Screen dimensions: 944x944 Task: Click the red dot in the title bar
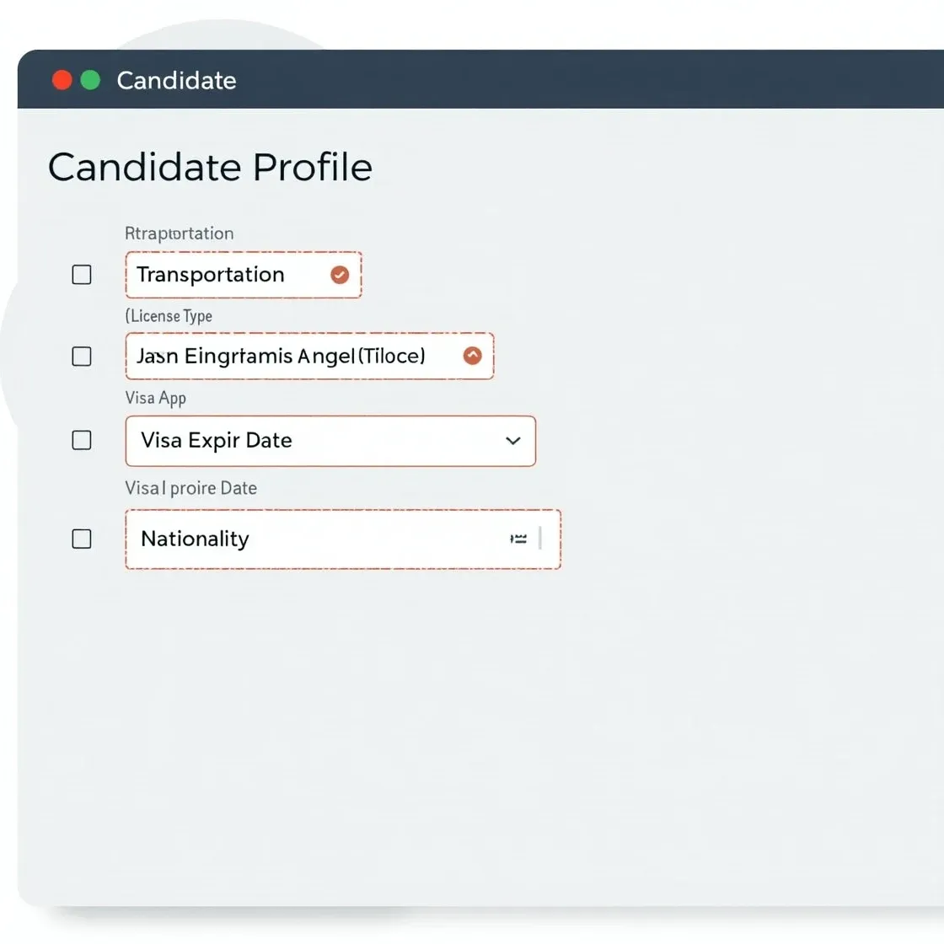pos(62,79)
